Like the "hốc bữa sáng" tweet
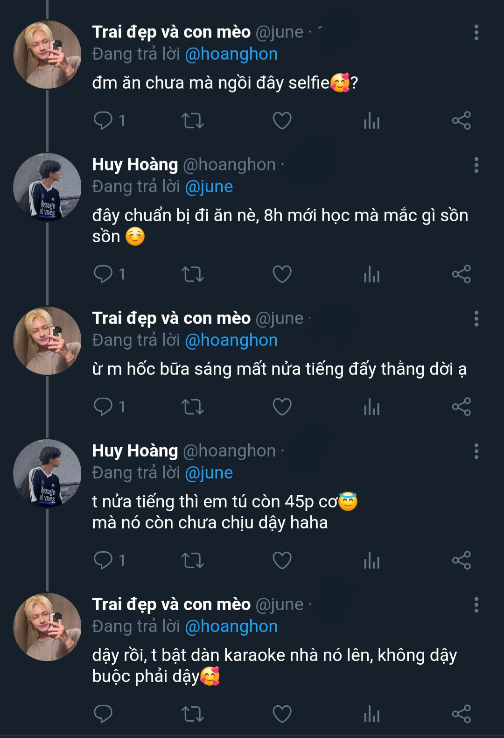The height and width of the screenshot is (738, 504). click(282, 407)
